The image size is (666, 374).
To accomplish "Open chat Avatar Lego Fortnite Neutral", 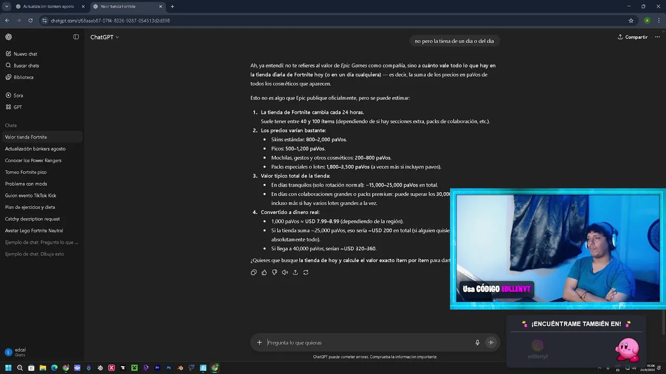I will [x=42, y=231].
